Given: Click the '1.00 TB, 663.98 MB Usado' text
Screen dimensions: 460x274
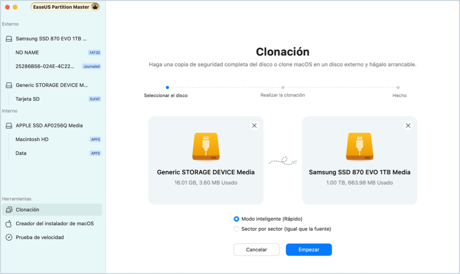Looking at the screenshot, I should pyautogui.click(x=359, y=183).
